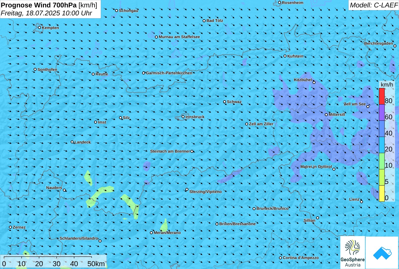The width and height of the screenshot is (399, 269).
Task: Click the km/h legend heading
Action: click(x=387, y=85)
